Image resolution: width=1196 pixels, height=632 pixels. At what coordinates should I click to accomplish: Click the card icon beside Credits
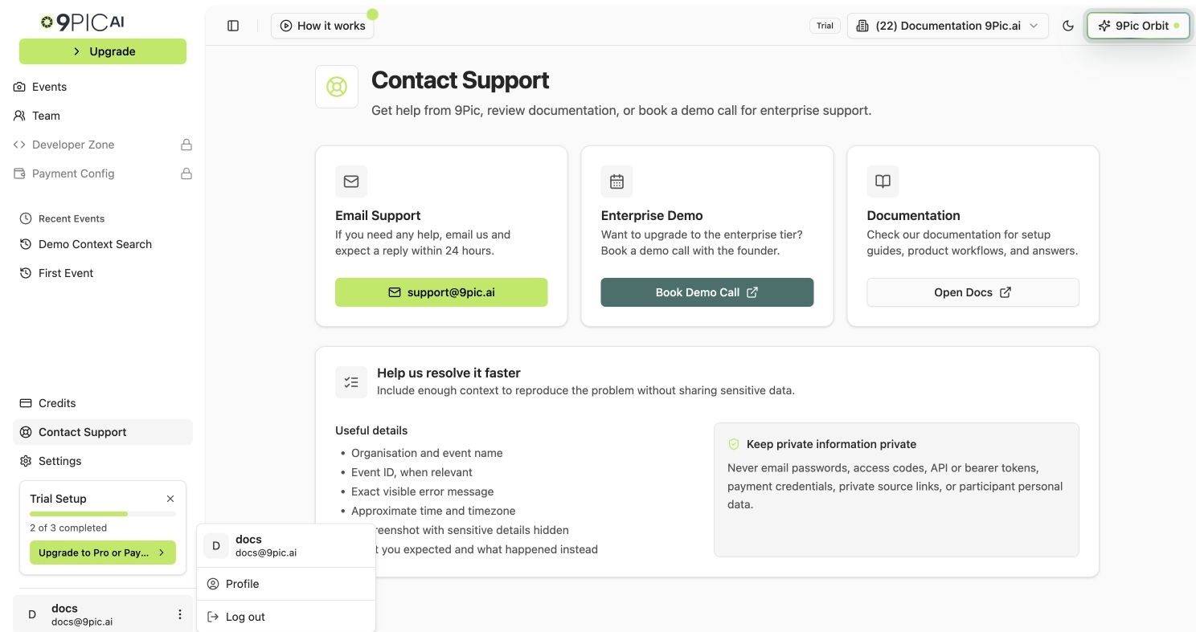(26, 403)
